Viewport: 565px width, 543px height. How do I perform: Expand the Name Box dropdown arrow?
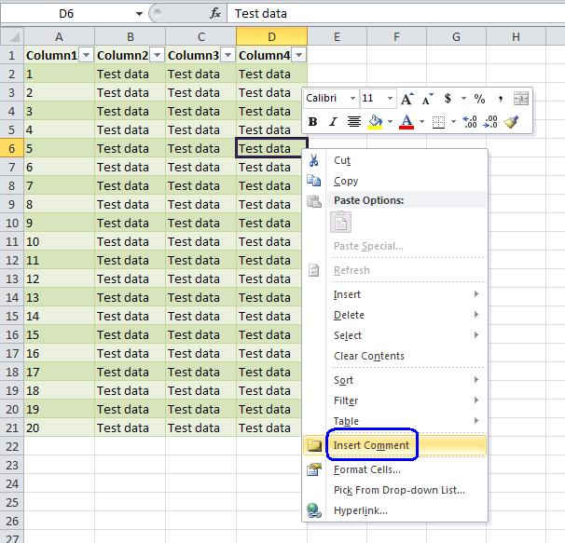[139, 13]
